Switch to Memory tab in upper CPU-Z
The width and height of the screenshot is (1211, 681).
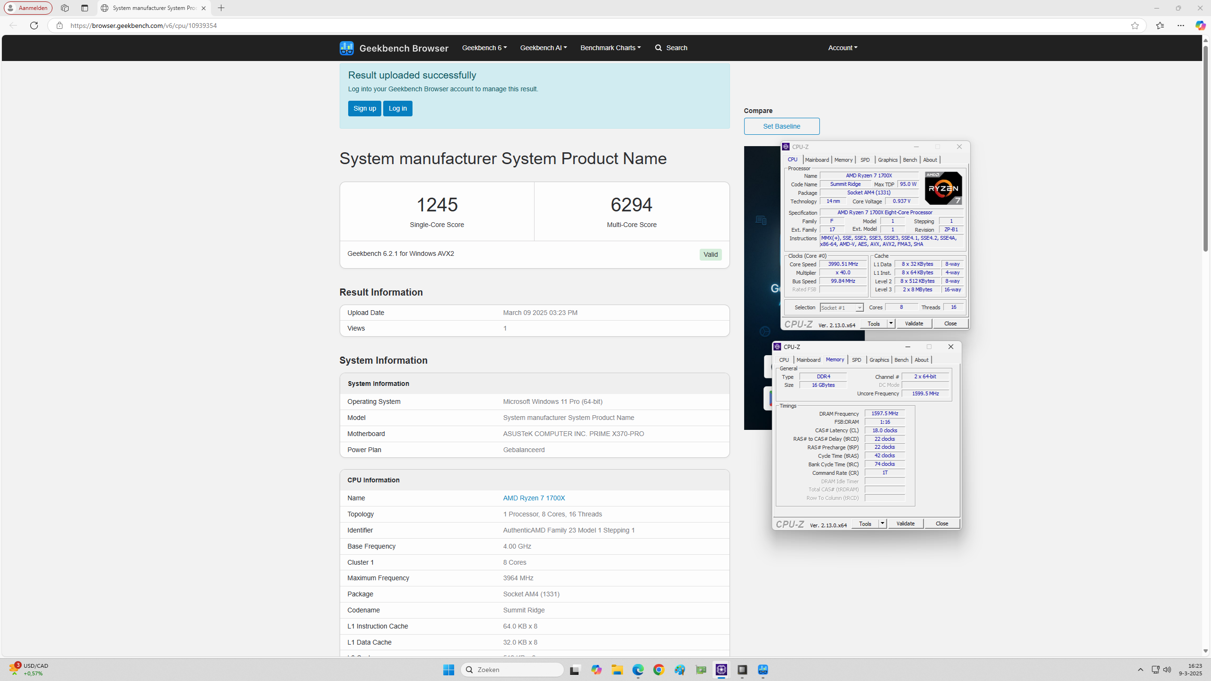click(x=843, y=160)
